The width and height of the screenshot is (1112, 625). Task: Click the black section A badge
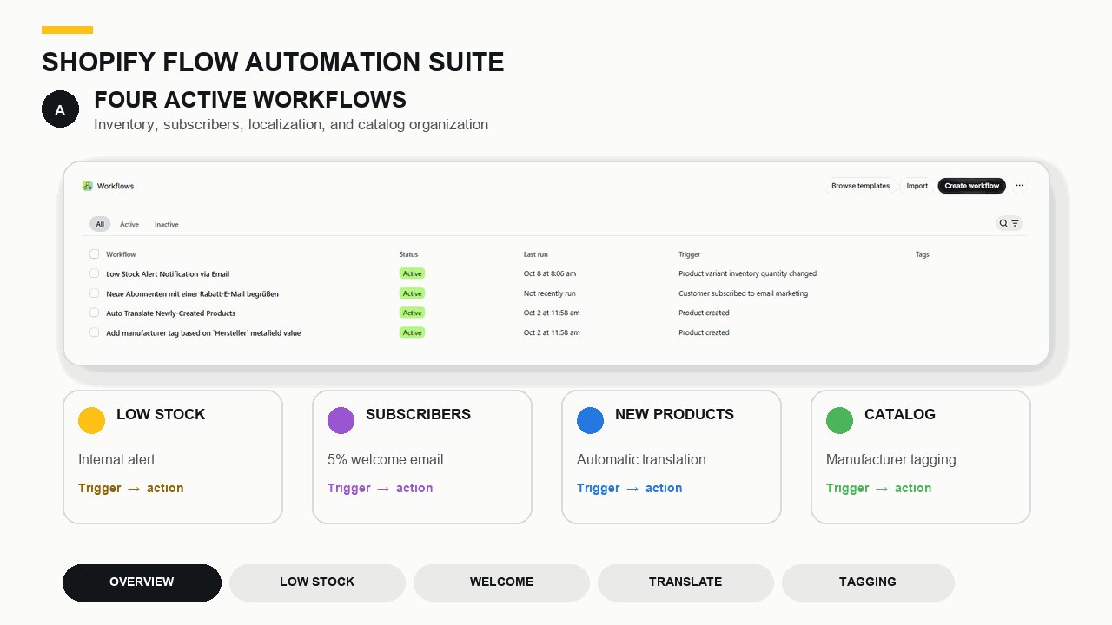pos(60,109)
